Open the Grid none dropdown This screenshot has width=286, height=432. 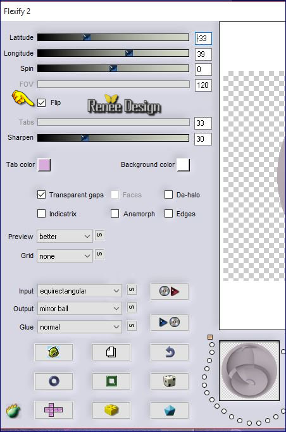[x=65, y=256]
